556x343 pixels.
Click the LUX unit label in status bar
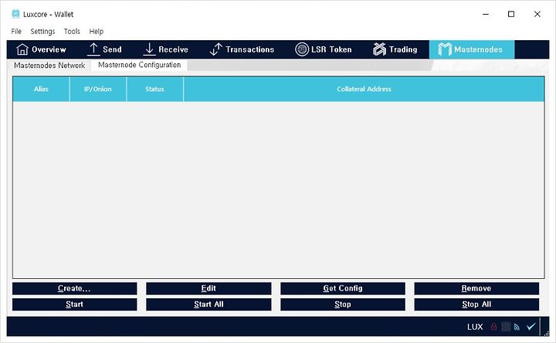[475, 327]
